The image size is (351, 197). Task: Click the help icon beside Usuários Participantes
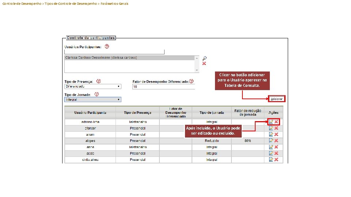coord(107,46)
